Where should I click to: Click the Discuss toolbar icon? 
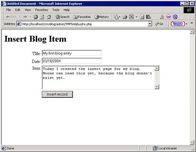142,17
